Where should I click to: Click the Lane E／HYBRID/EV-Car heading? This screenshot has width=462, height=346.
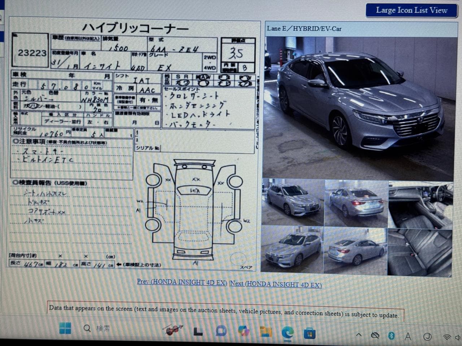point(304,28)
